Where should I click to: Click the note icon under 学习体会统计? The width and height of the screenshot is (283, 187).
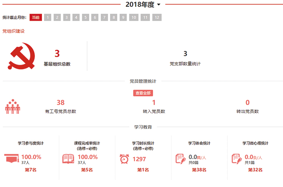(x=181, y=159)
